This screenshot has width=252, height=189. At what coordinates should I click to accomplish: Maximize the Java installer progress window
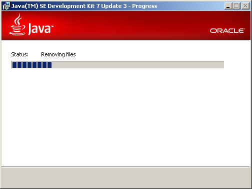pyautogui.click(x=236, y=6)
